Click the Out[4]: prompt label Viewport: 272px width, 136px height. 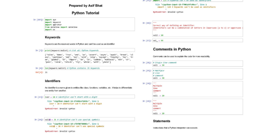tap(40, 72)
